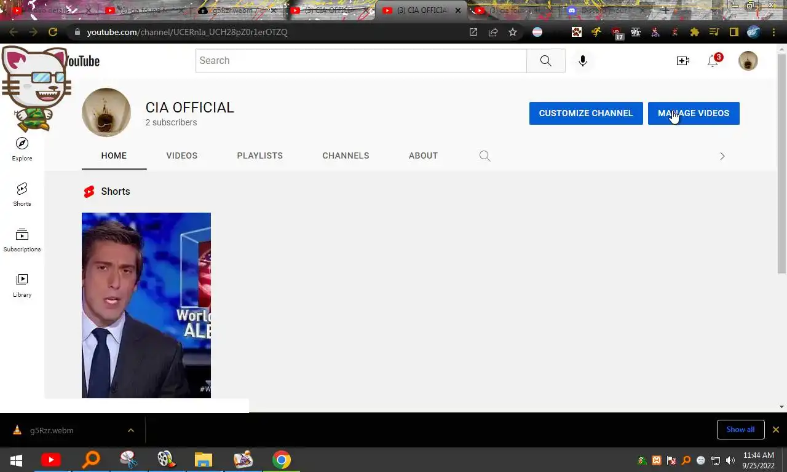Viewport: 787px width, 472px height.
Task: Show more channel tabs with right chevron
Action: pos(722,156)
